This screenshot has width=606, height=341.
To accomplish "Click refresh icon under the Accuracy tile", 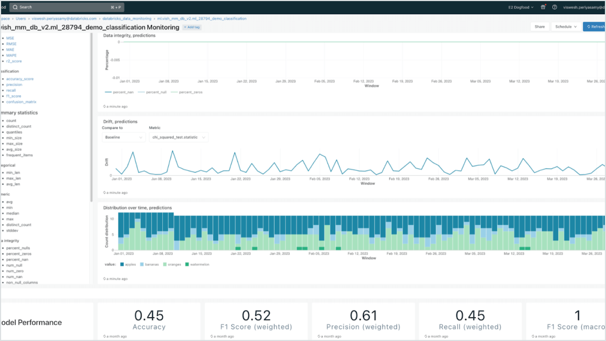I will click(105, 337).
